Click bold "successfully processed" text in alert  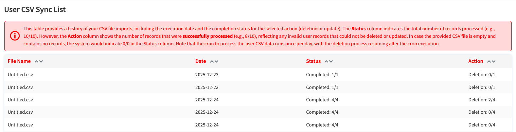(207, 36)
